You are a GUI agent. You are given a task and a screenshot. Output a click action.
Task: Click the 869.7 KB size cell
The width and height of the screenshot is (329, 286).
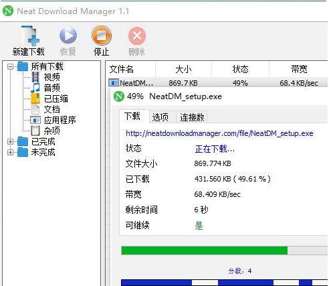pos(183,83)
